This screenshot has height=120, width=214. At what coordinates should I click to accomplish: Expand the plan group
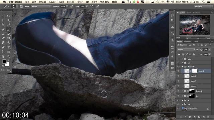[182, 59]
